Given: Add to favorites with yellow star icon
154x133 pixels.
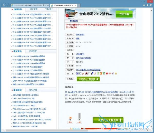Looking at the screenshot, I should tap(116, 73).
